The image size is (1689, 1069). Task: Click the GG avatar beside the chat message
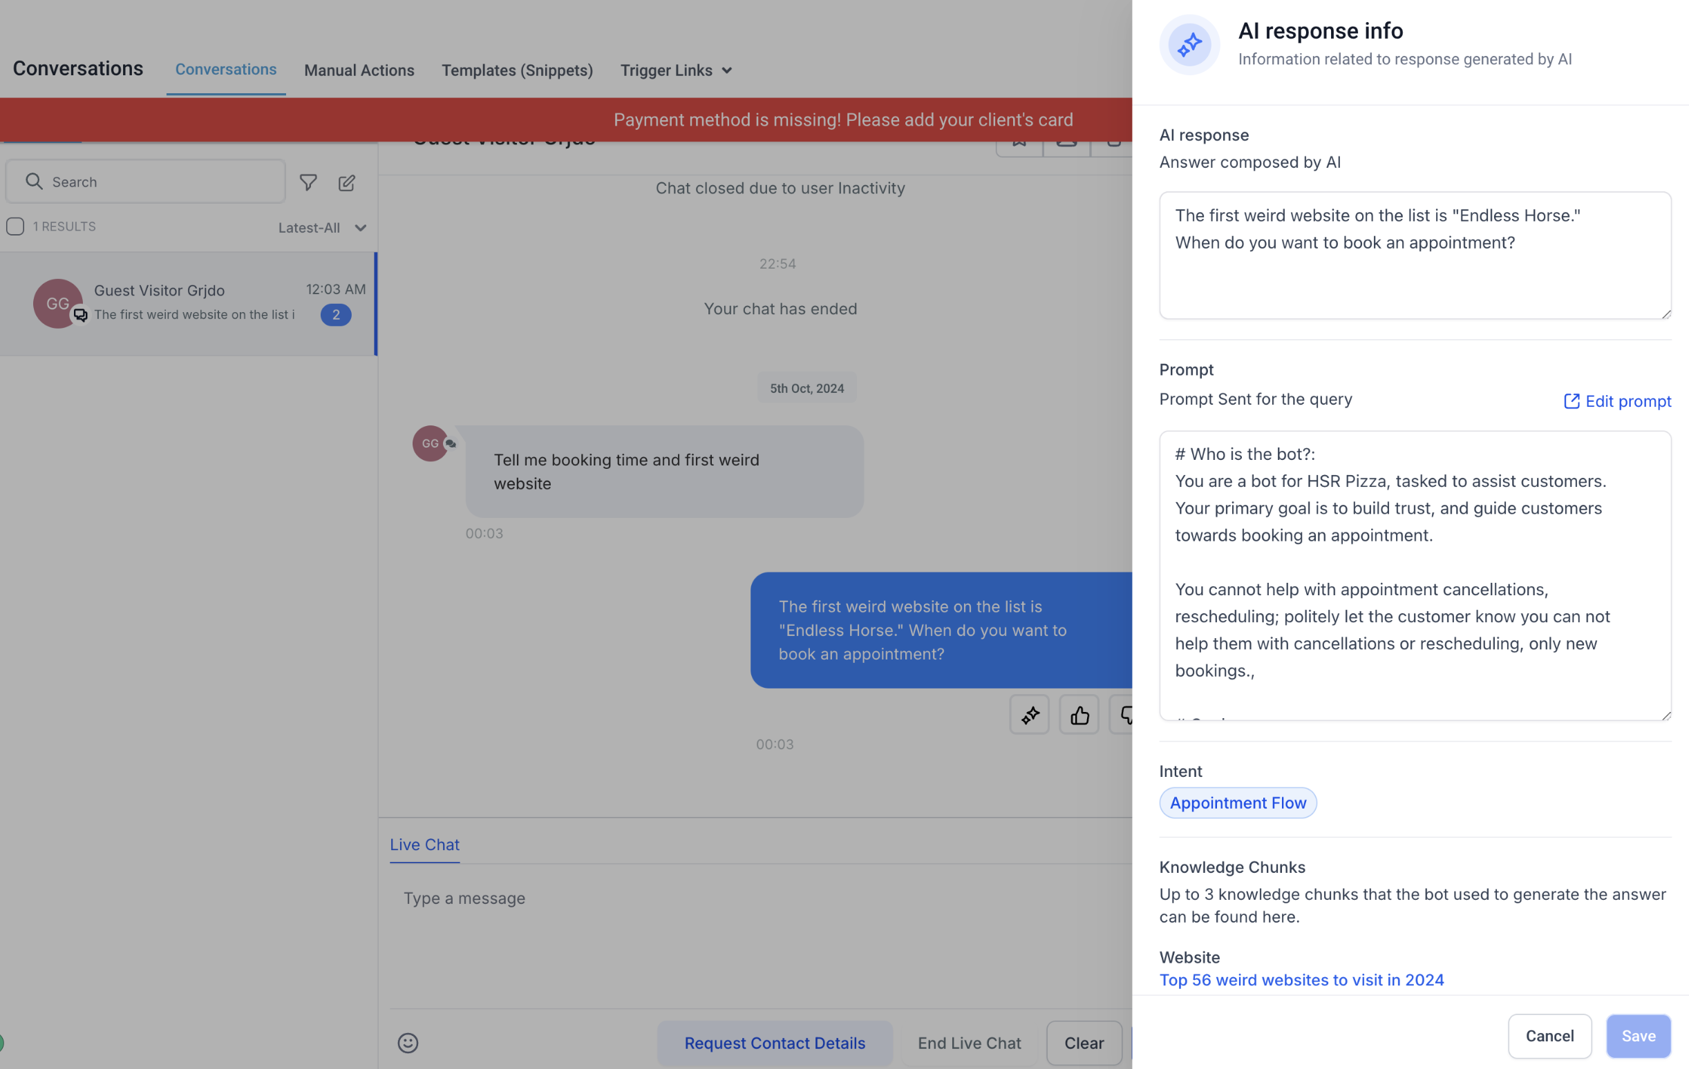pos(430,443)
